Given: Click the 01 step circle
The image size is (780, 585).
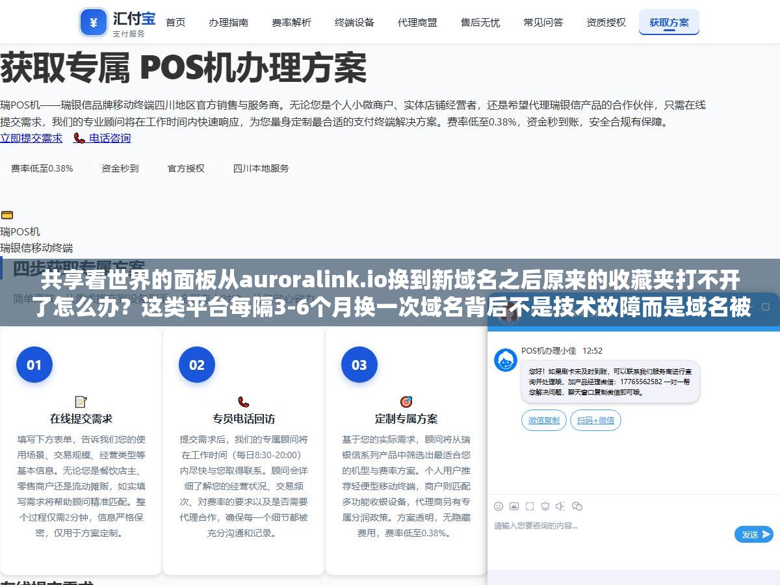Looking at the screenshot, I should click(x=34, y=365).
